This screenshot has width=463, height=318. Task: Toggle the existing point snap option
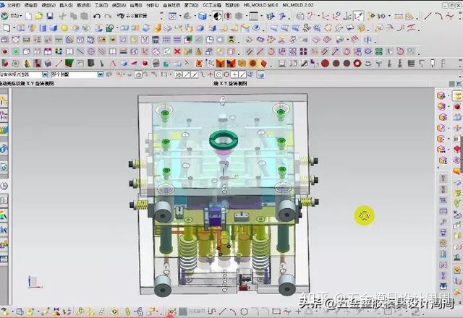pyautogui.click(x=234, y=74)
